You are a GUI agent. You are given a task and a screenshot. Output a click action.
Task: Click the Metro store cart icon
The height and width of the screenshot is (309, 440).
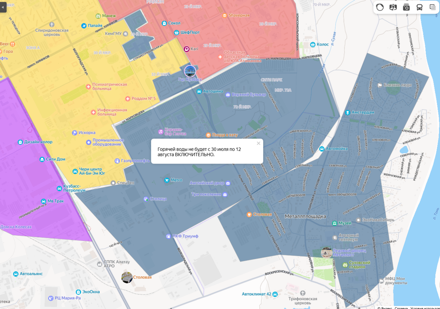pyautogui.click(x=167, y=180)
